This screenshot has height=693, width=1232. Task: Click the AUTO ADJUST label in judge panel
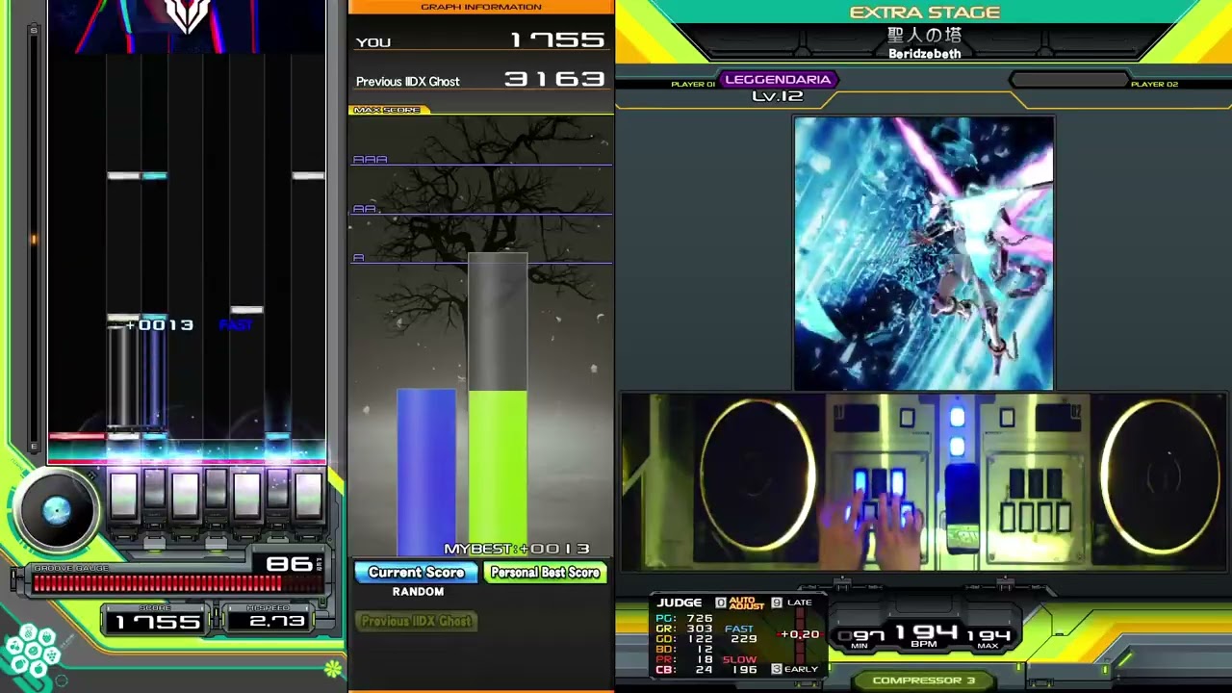(x=746, y=603)
